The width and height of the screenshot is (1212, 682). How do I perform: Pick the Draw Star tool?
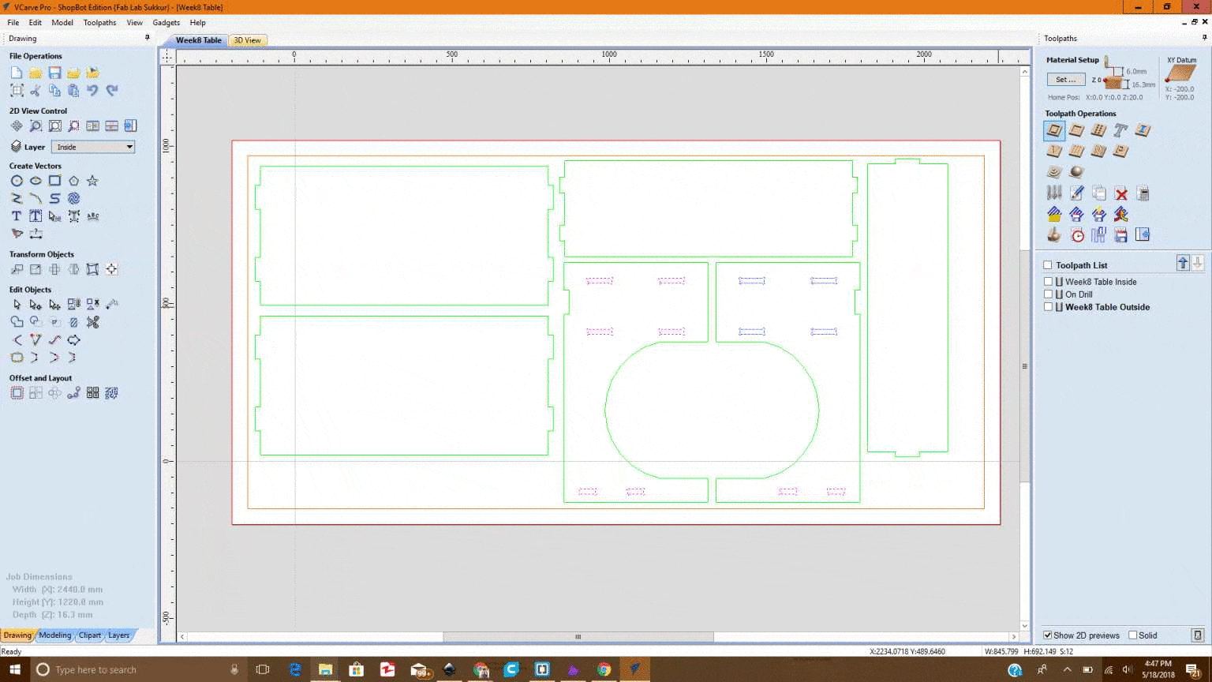[92, 181]
